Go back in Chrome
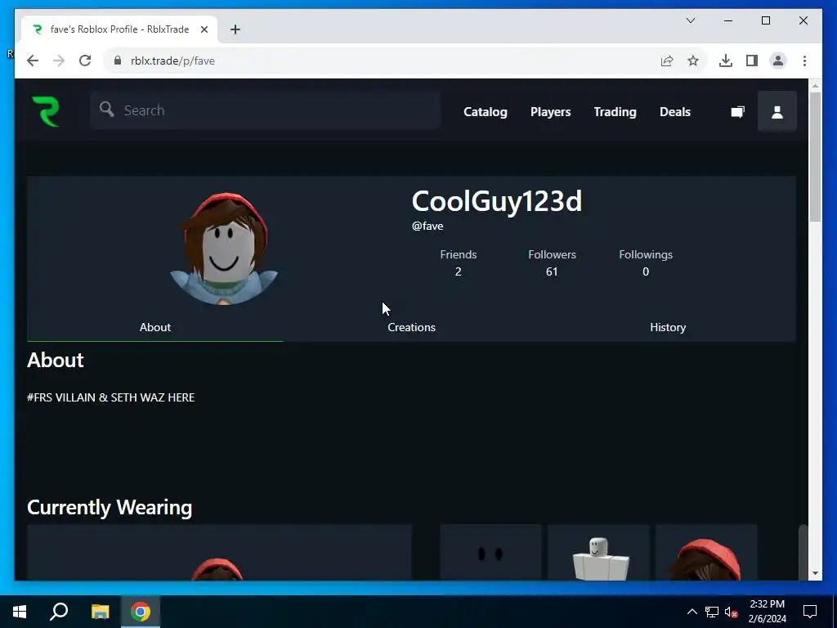Viewport: 837px width, 628px height. pos(33,61)
